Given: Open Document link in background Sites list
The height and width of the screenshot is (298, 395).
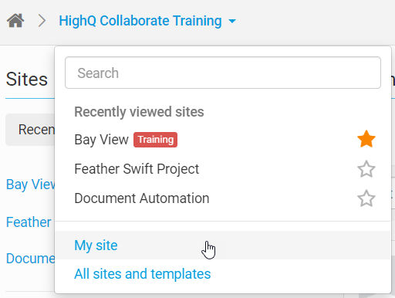Looking at the screenshot, I should point(30,259).
